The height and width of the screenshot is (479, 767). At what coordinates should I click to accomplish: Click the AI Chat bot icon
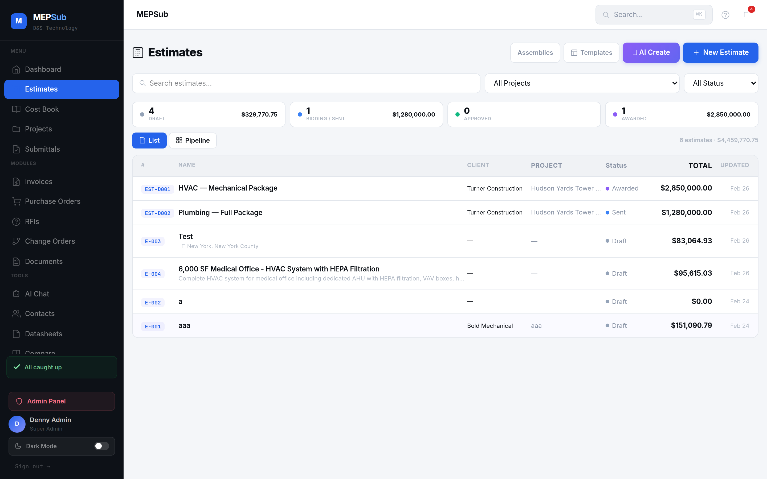coord(16,294)
